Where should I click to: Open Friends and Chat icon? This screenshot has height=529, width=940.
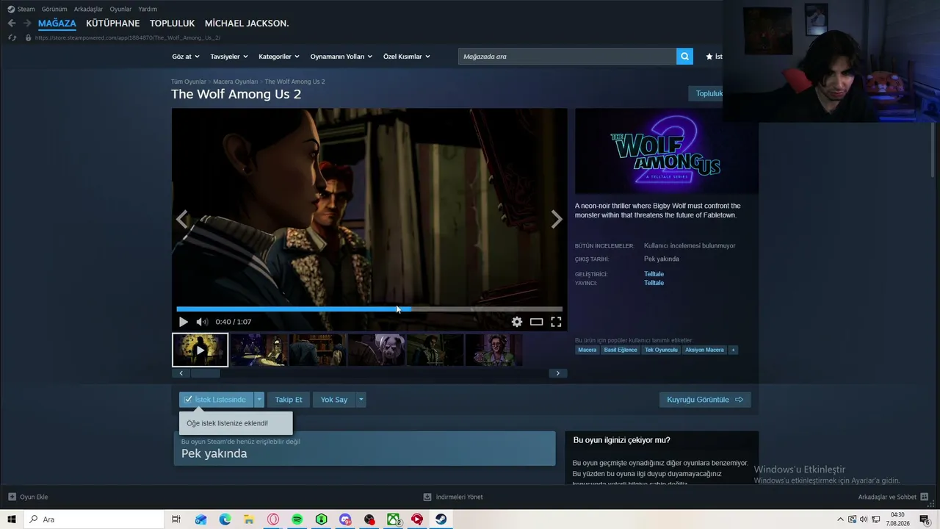click(x=924, y=497)
